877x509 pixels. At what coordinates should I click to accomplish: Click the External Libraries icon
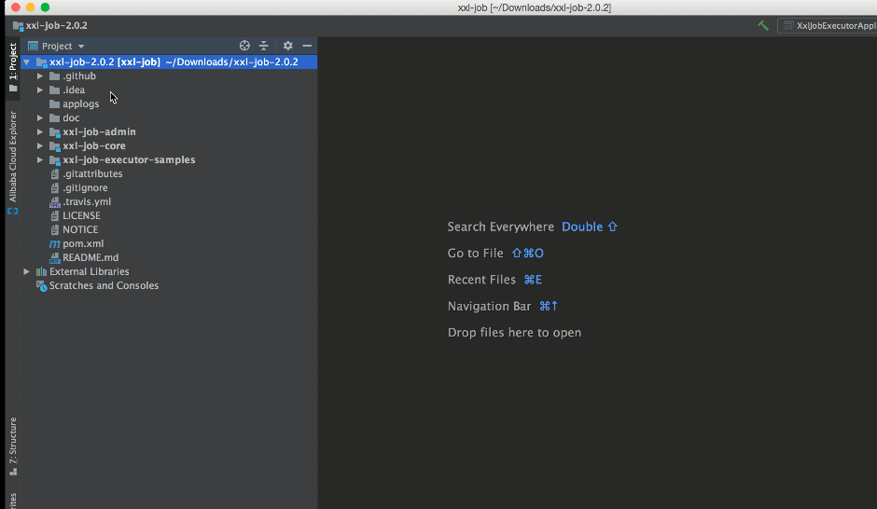[x=41, y=271]
